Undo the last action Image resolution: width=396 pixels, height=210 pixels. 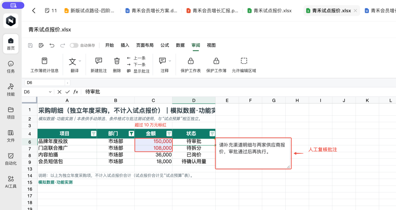coord(52,45)
